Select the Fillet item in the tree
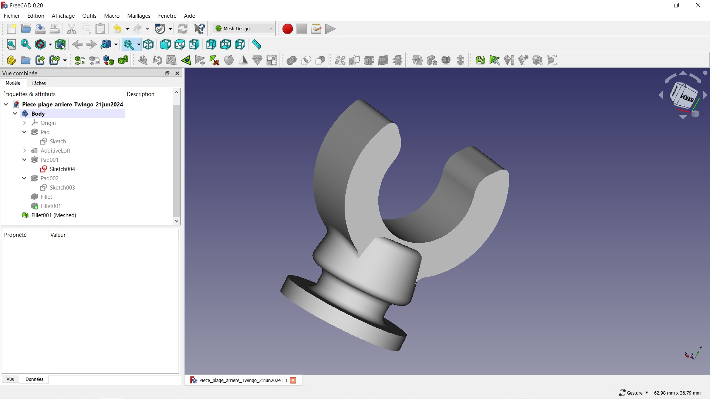710x399 pixels. tap(46, 197)
